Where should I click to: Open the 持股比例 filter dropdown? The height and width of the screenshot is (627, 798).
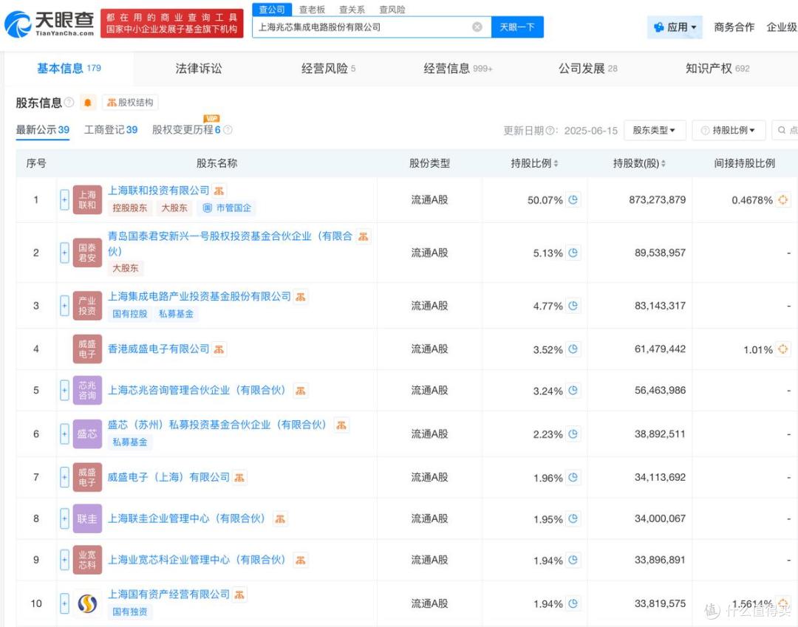(x=729, y=131)
